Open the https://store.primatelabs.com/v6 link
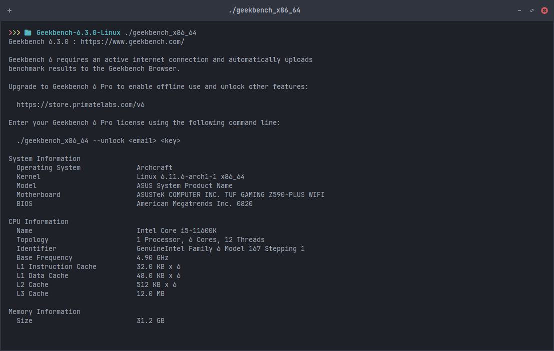The image size is (554, 351). [81, 104]
